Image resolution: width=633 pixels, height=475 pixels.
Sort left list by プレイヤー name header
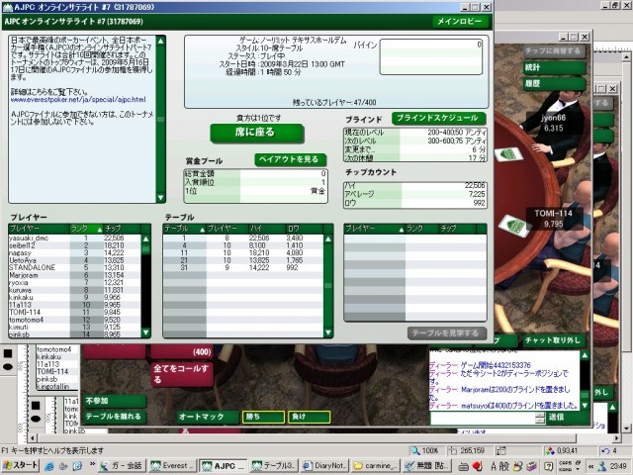click(40, 229)
